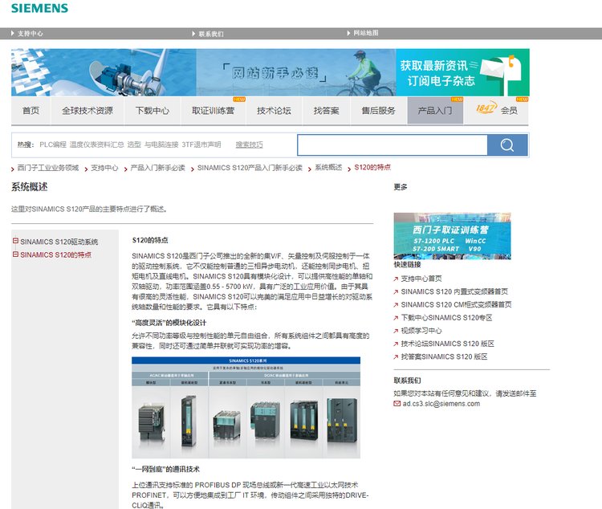Click the SINAMICS S120 product series image

pyautogui.click(x=246, y=408)
